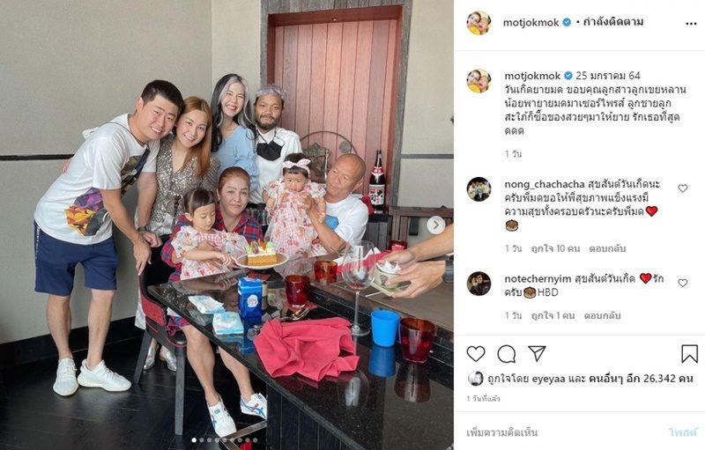Open notechernyim's avatar
The image size is (705, 450).
[x=479, y=284]
